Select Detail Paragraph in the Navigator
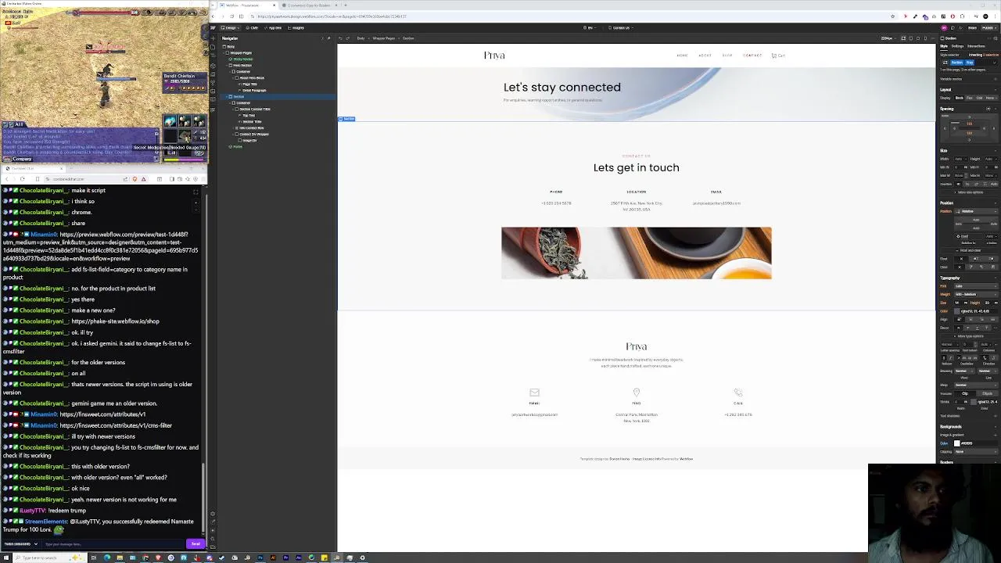 point(254,91)
